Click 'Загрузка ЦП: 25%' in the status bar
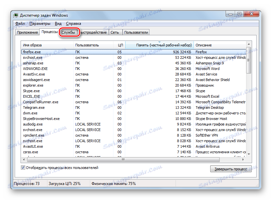272x200 pixels. point(64,184)
